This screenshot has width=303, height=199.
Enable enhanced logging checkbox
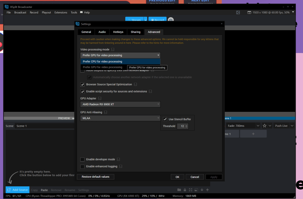coord(82,166)
